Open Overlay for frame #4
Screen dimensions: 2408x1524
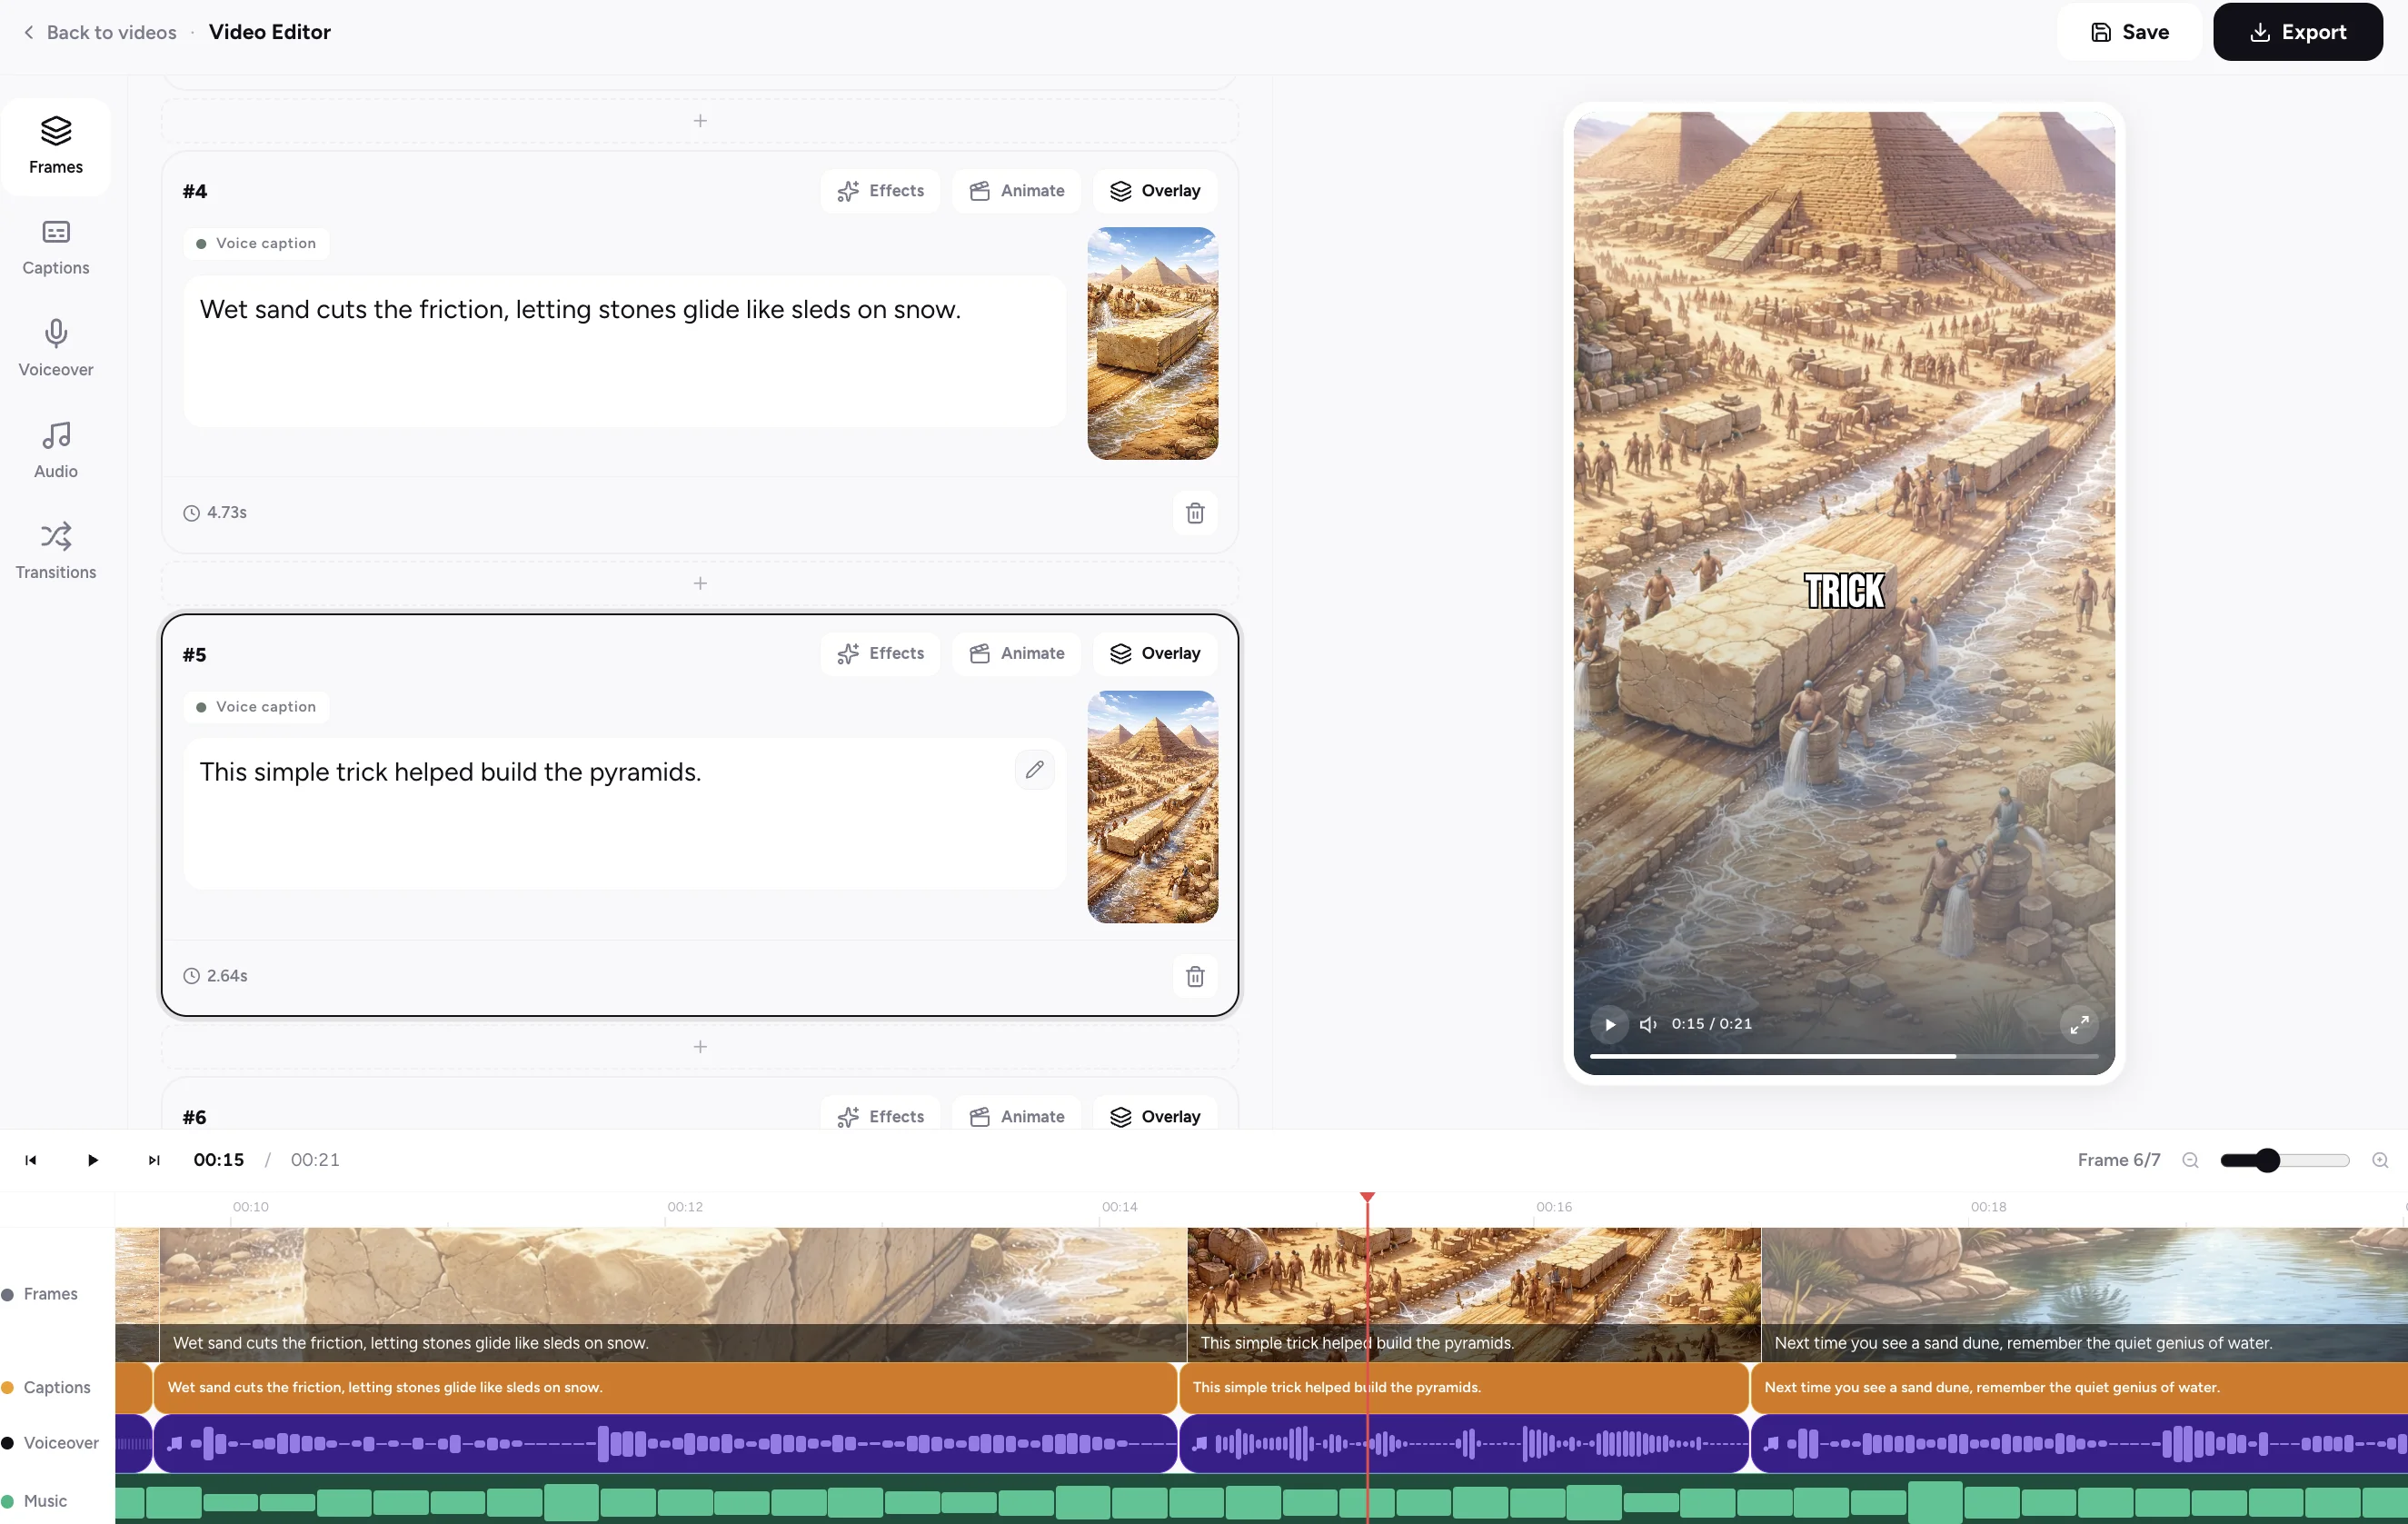point(1155,191)
